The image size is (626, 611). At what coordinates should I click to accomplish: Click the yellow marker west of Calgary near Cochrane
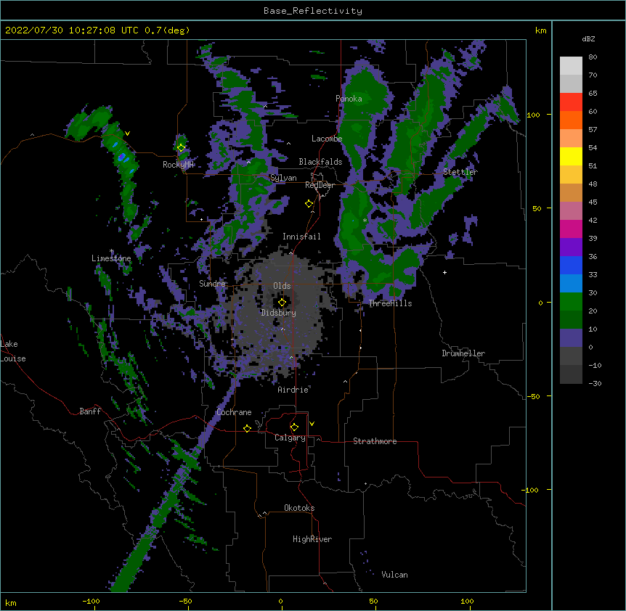247,428
